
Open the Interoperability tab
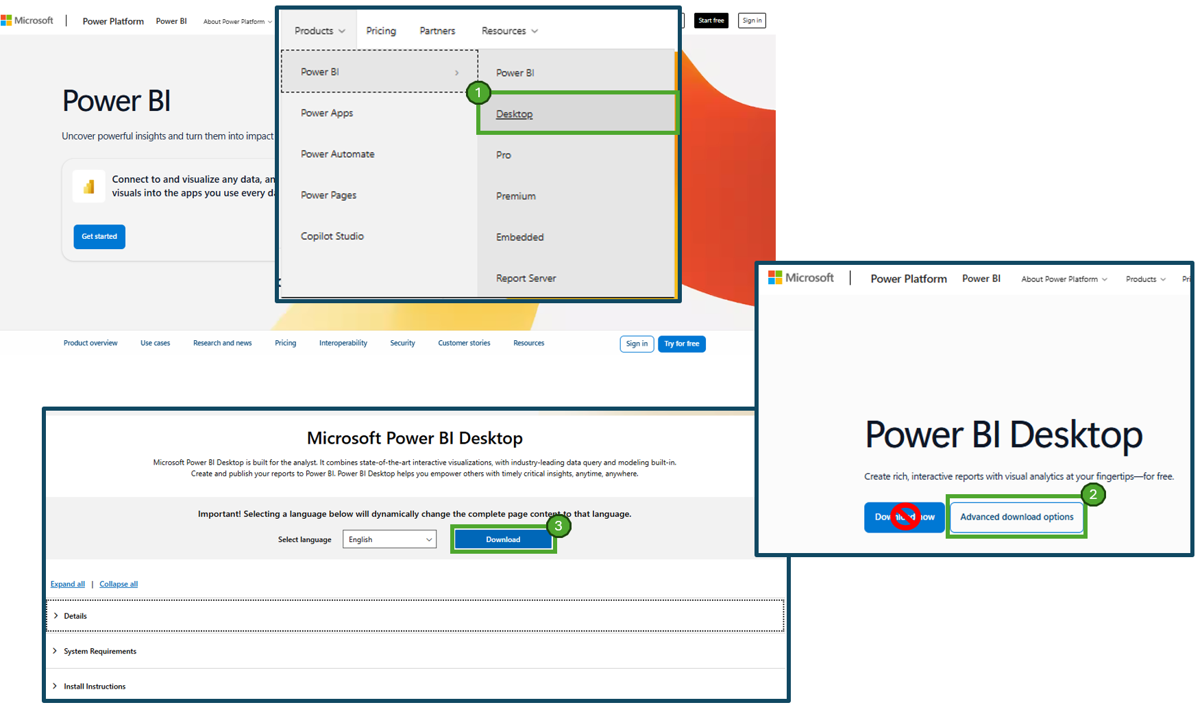click(343, 343)
